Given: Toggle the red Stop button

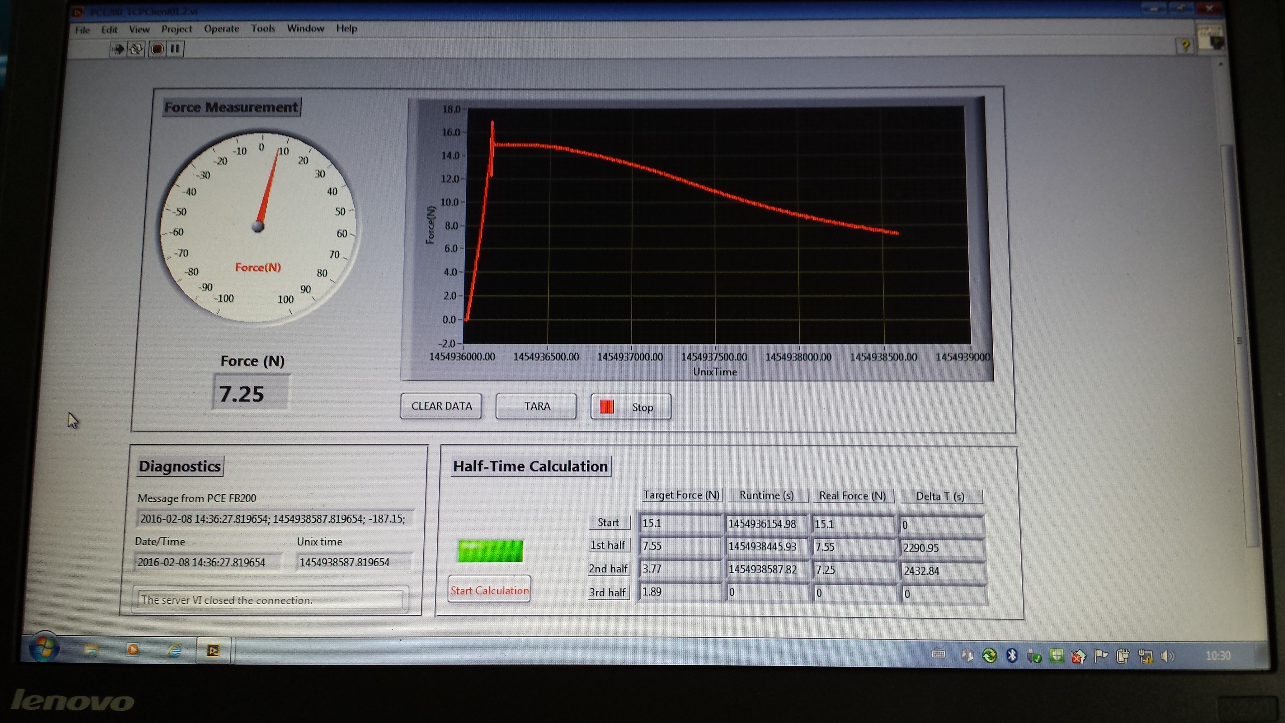Looking at the screenshot, I should [631, 407].
